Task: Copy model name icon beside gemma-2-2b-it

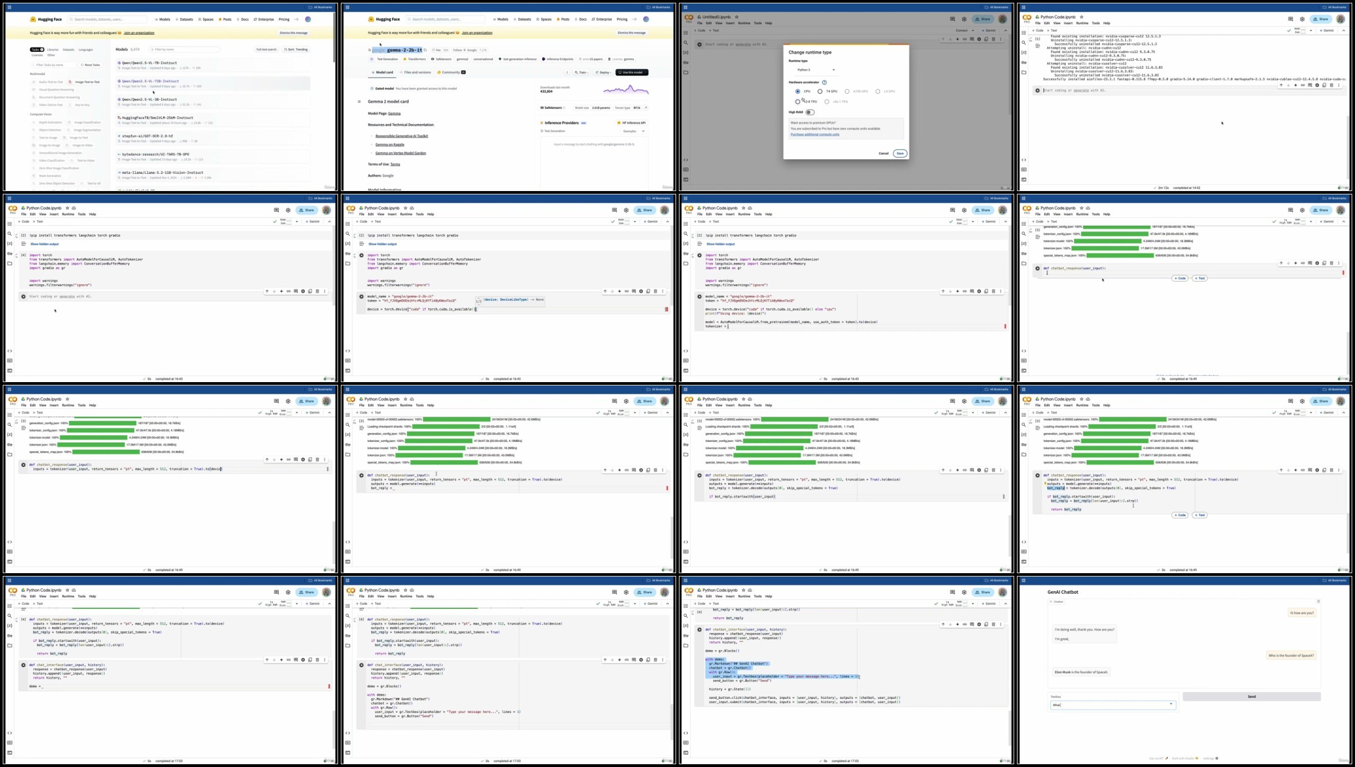Action: [425, 50]
